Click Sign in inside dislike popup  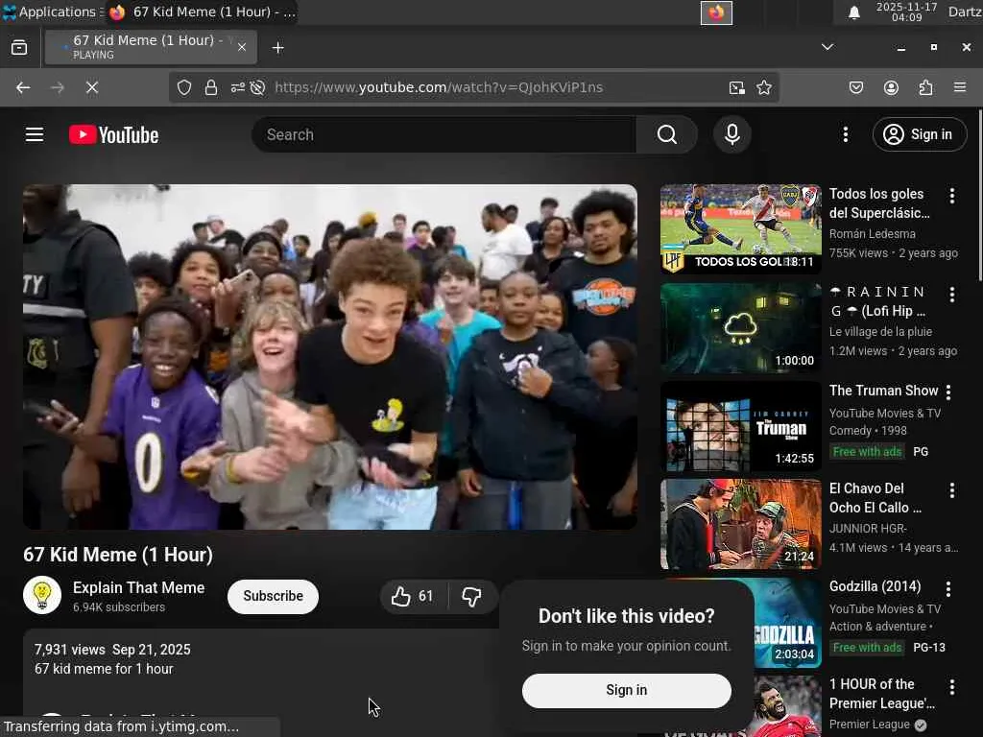coord(626,690)
